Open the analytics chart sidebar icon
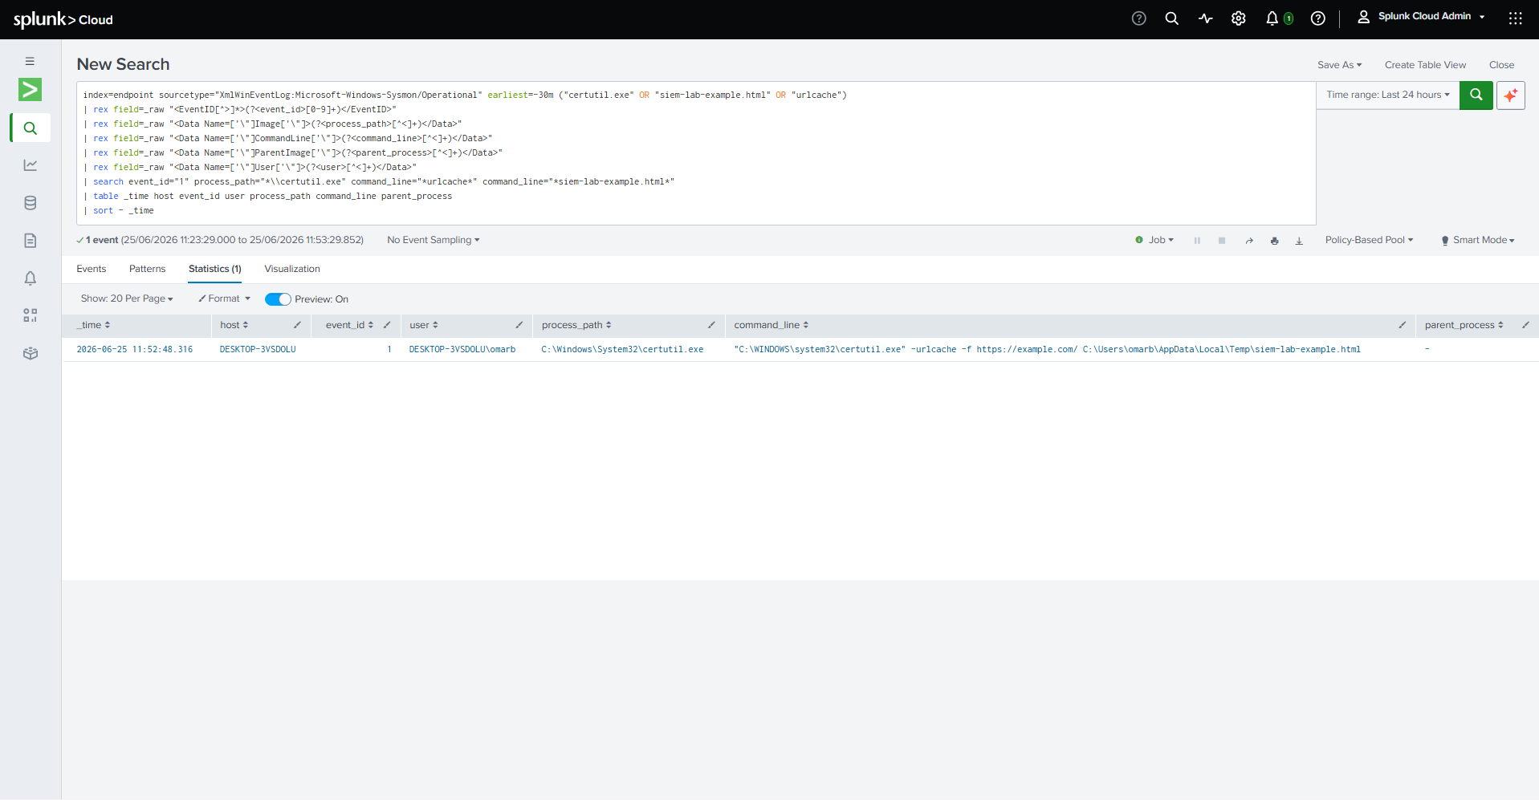 [x=30, y=165]
